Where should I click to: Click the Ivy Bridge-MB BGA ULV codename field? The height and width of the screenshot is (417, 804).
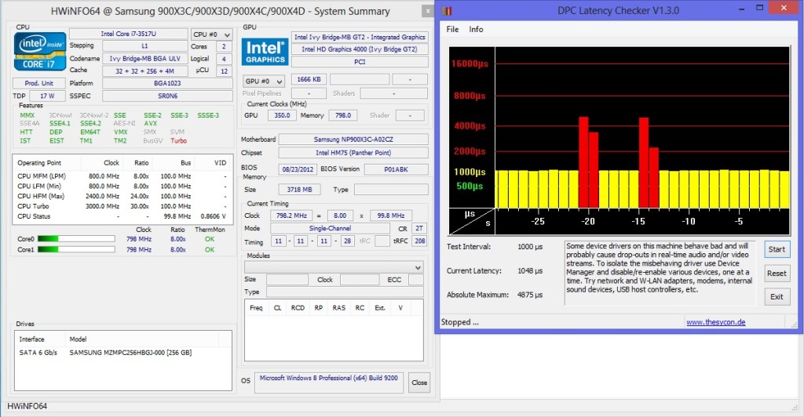click(144, 58)
